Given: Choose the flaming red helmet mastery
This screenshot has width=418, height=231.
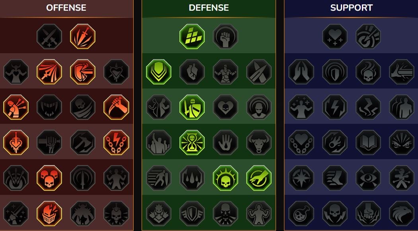Looking at the screenshot, I should pos(49,213).
